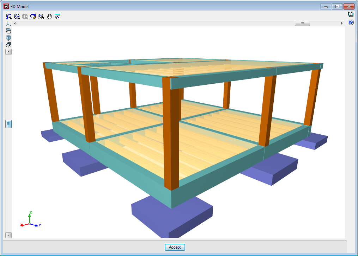Viewport: 358px width, 256px height.
Task: Click the print/export view window icon
Action: (x=57, y=17)
